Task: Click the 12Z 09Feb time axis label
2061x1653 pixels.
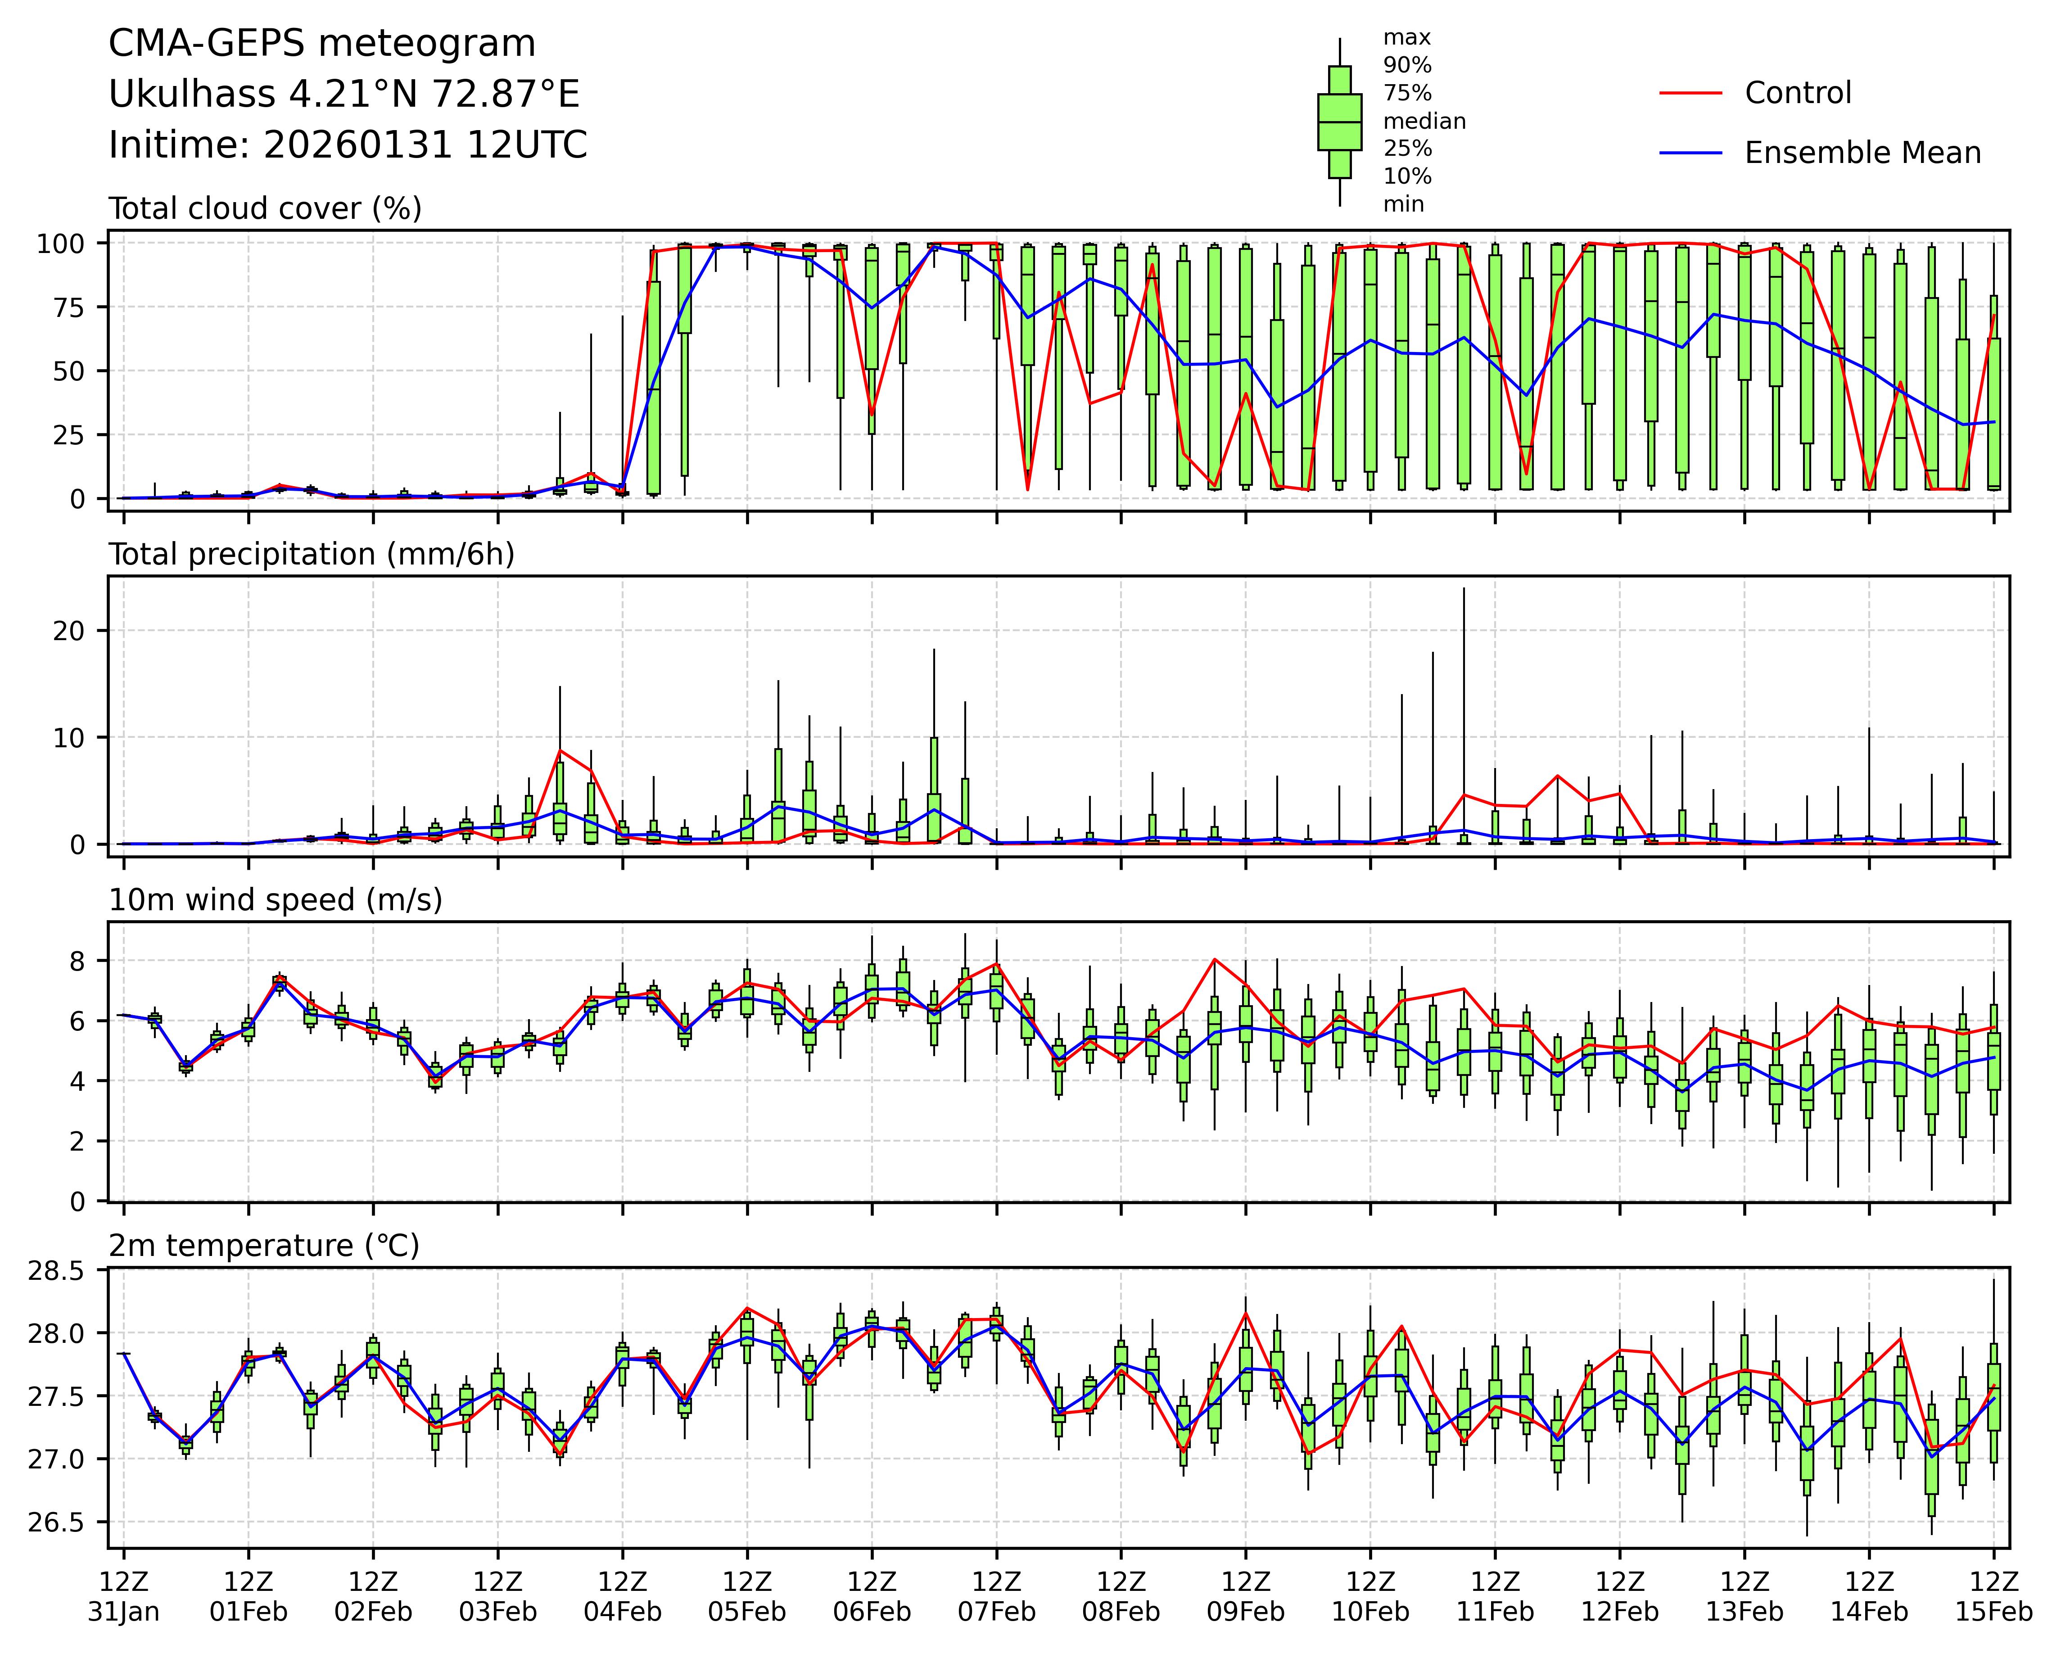Action: point(1245,1596)
